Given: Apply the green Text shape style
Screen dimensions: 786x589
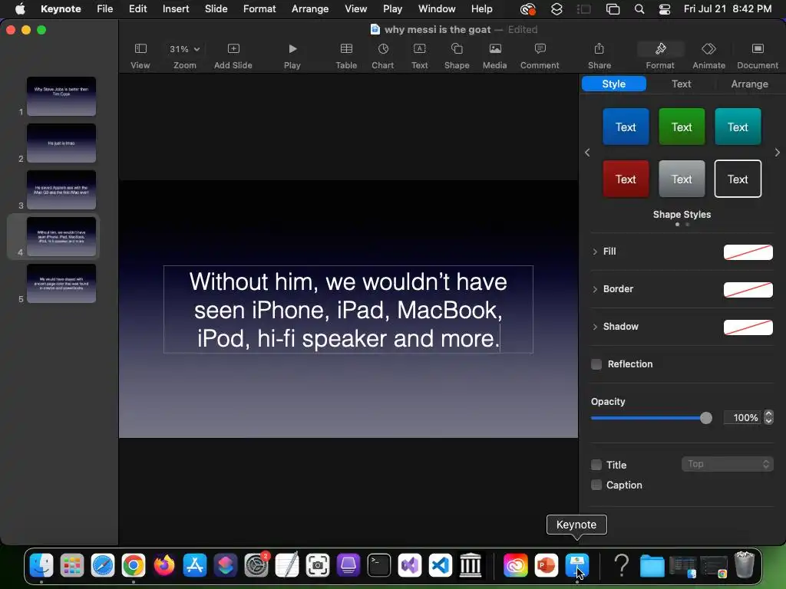Looking at the screenshot, I should (682, 127).
